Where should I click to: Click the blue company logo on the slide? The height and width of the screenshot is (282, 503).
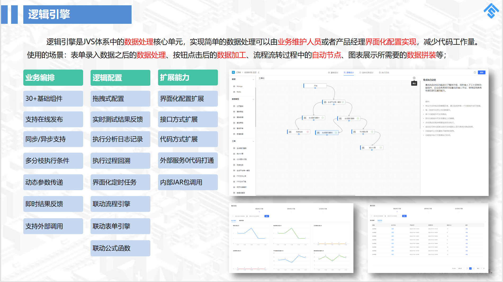click(491, 11)
